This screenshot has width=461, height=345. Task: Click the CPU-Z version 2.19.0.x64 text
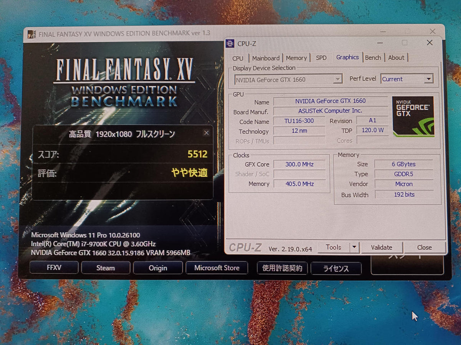[290, 249]
